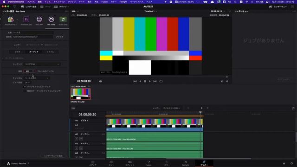The image size is (297, 167).
Task: Select the Final Cut Pro 7 render preset
Action: [11, 21]
